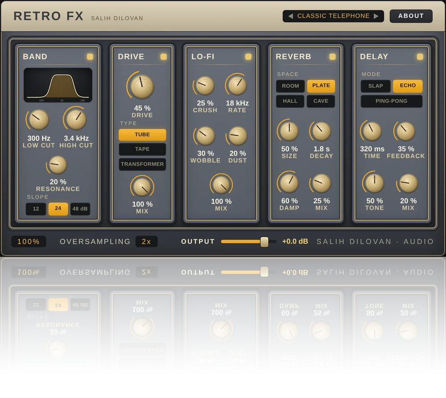Screen dimensions: 446x398
Task: Switch delay mode to SLAP
Action: click(376, 86)
